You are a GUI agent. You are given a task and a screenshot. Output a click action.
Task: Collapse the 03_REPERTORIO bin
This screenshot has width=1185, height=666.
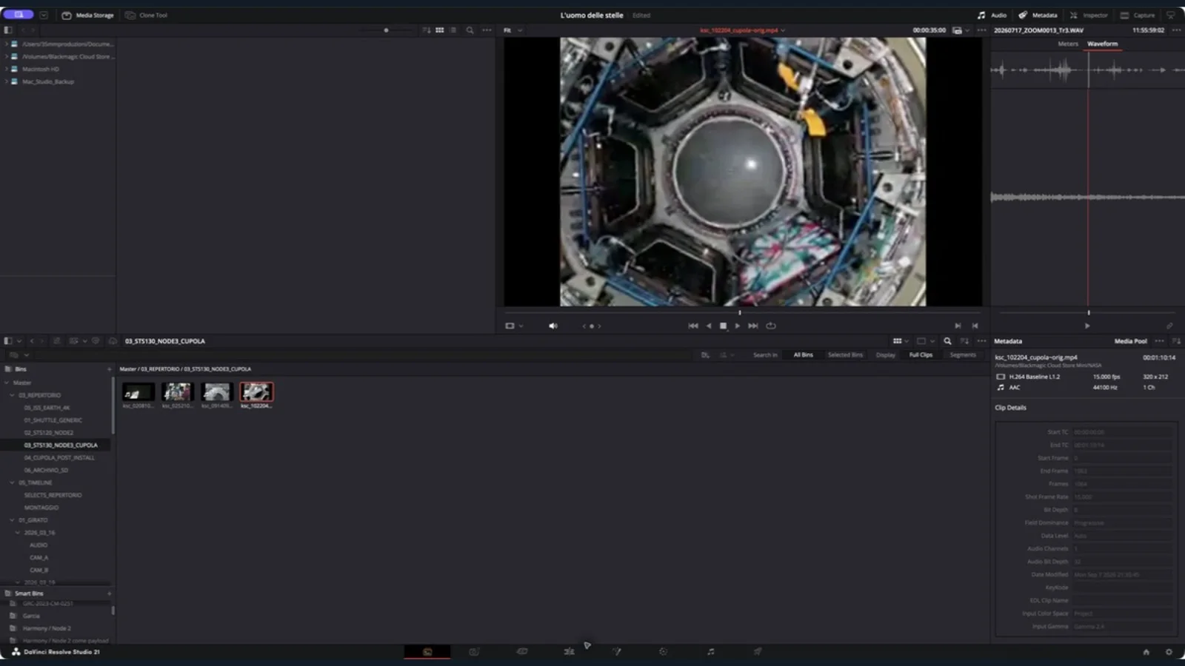[12, 395]
